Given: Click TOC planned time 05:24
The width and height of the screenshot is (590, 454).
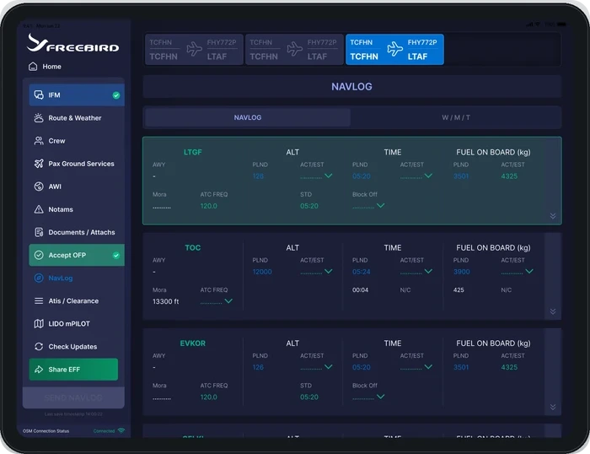Looking at the screenshot, I should (362, 272).
